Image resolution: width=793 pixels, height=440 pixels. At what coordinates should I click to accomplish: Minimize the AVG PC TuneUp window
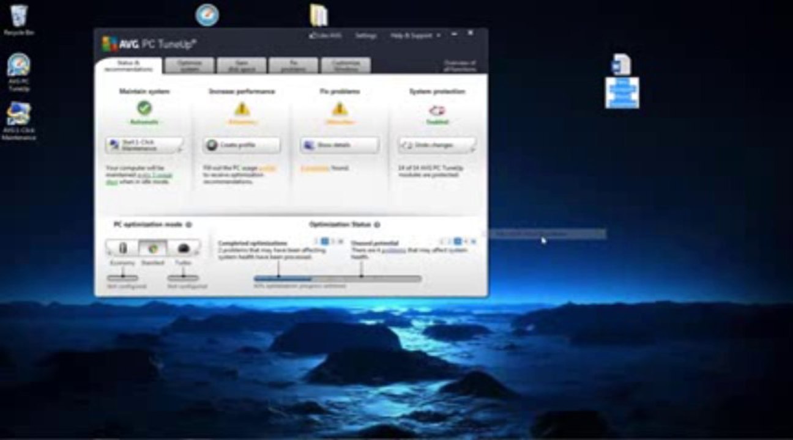(454, 34)
